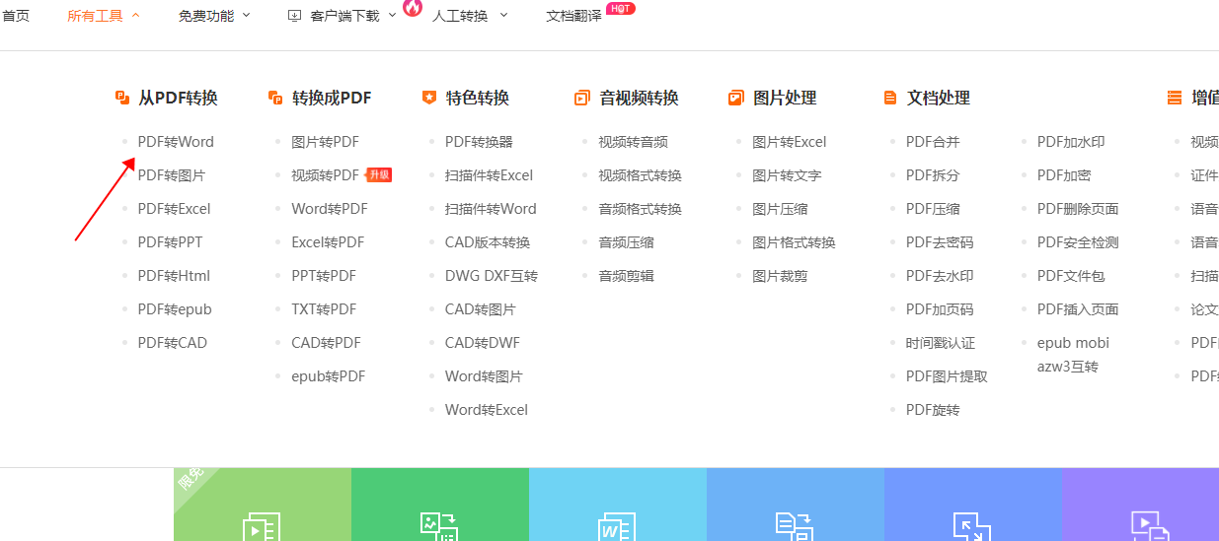
Task: Open 图片转文字 tool
Action: point(788,175)
